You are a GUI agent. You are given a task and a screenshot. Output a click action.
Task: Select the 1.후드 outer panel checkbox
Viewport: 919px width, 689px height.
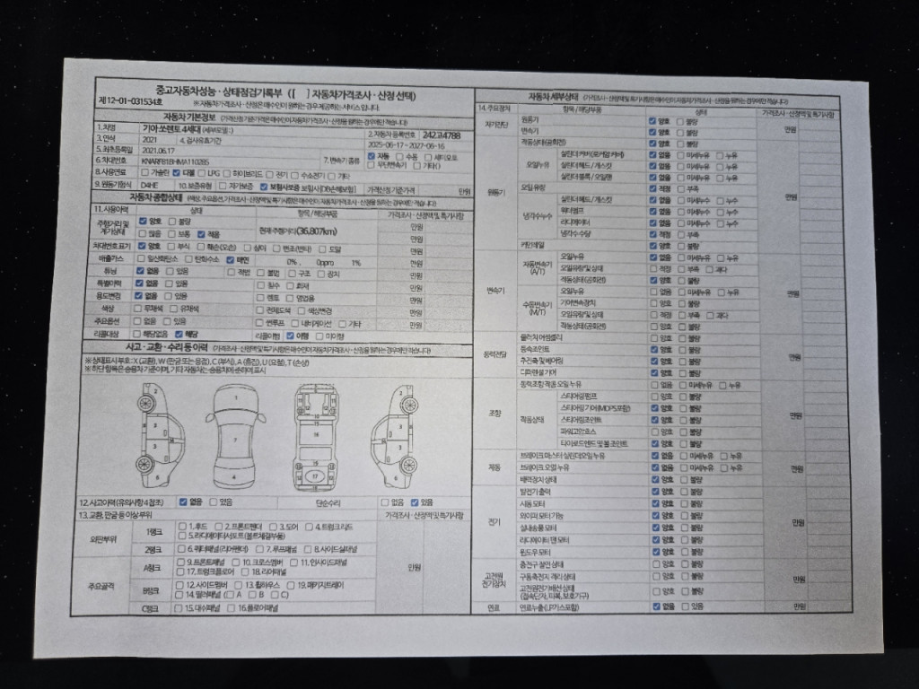[182, 526]
